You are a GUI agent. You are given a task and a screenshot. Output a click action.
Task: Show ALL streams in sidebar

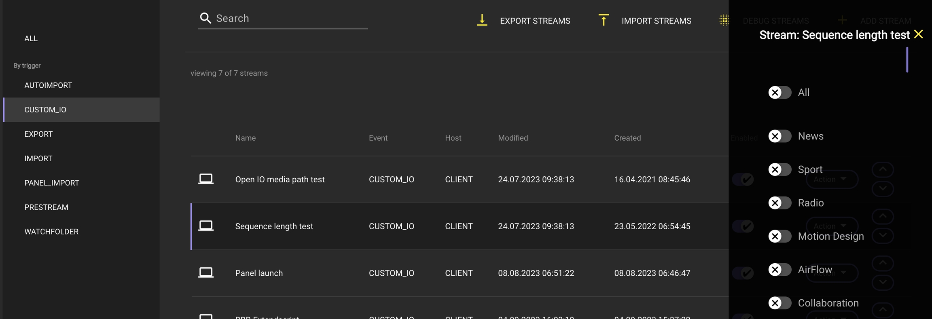[31, 38]
